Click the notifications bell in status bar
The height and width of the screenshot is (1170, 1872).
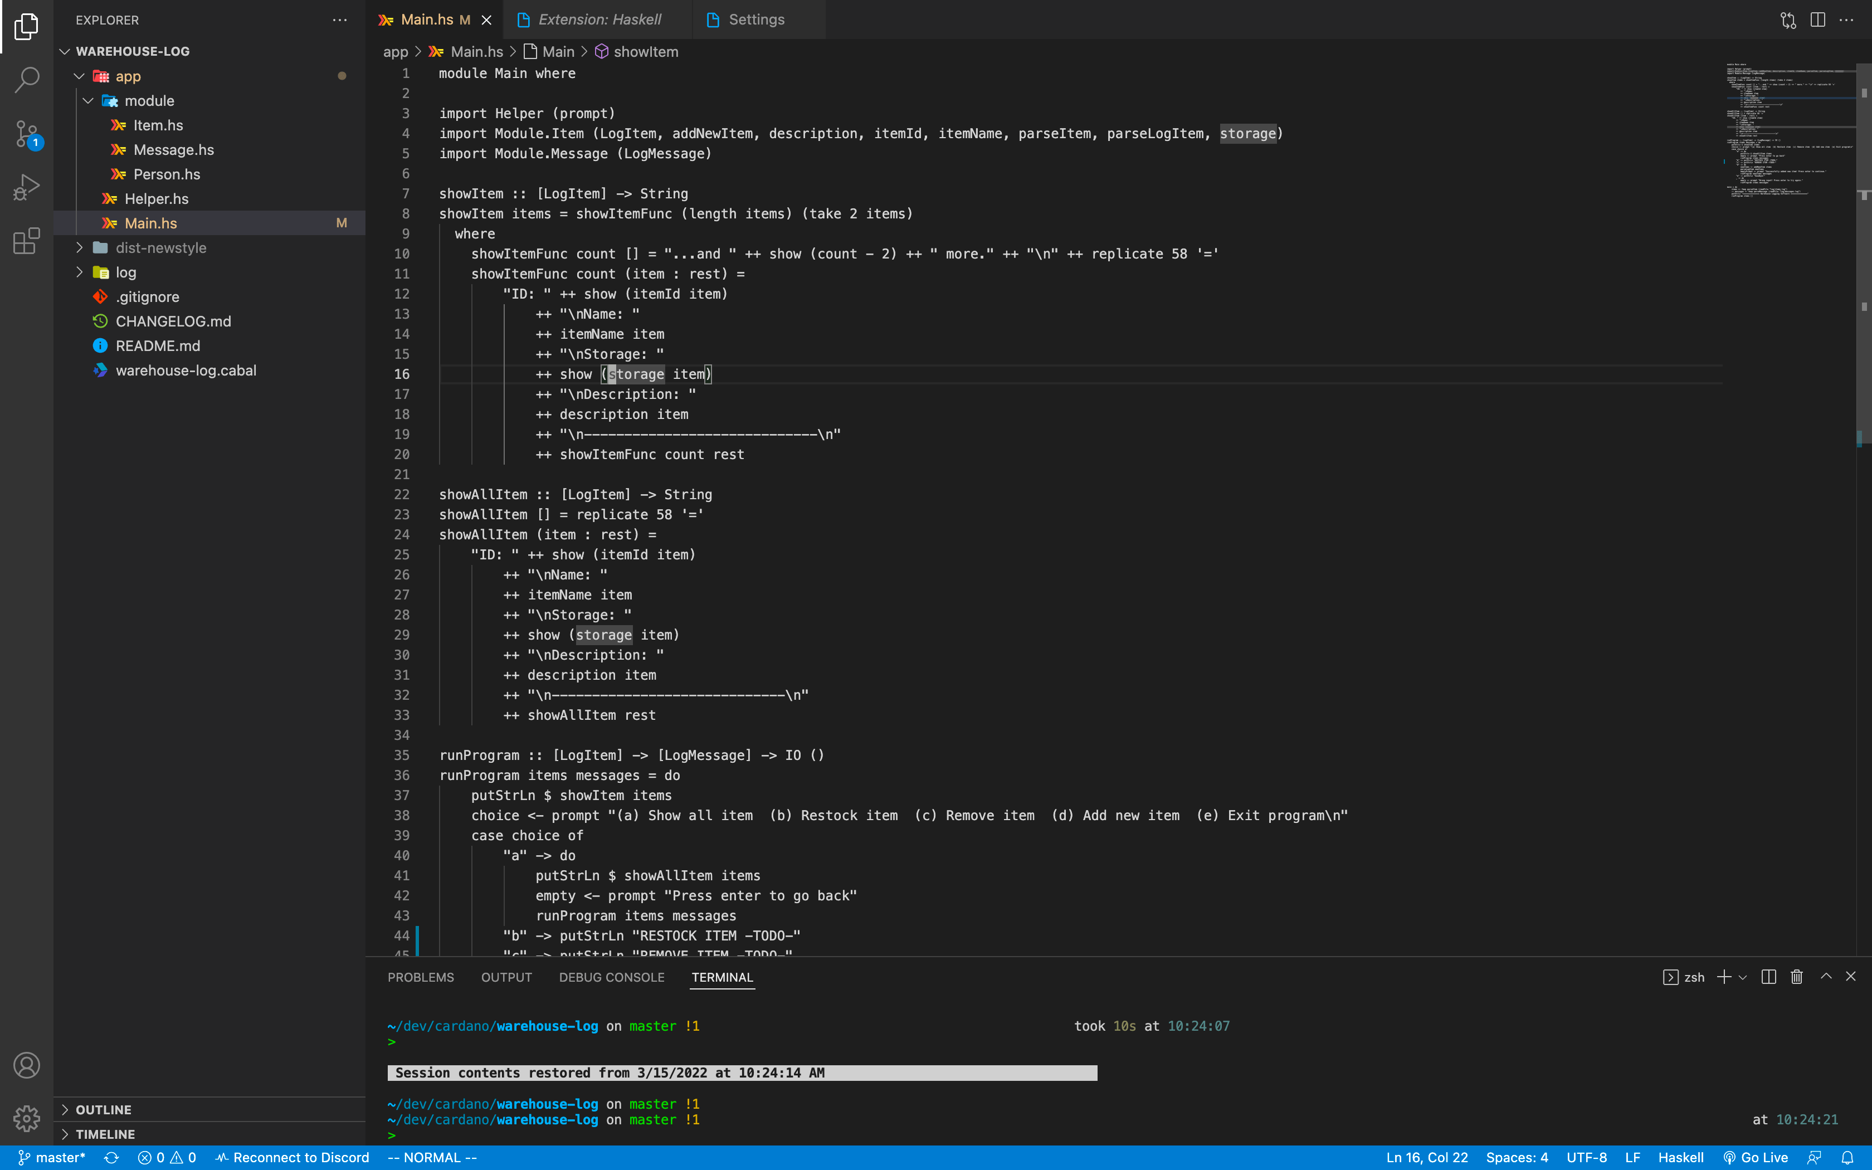point(1847,1158)
